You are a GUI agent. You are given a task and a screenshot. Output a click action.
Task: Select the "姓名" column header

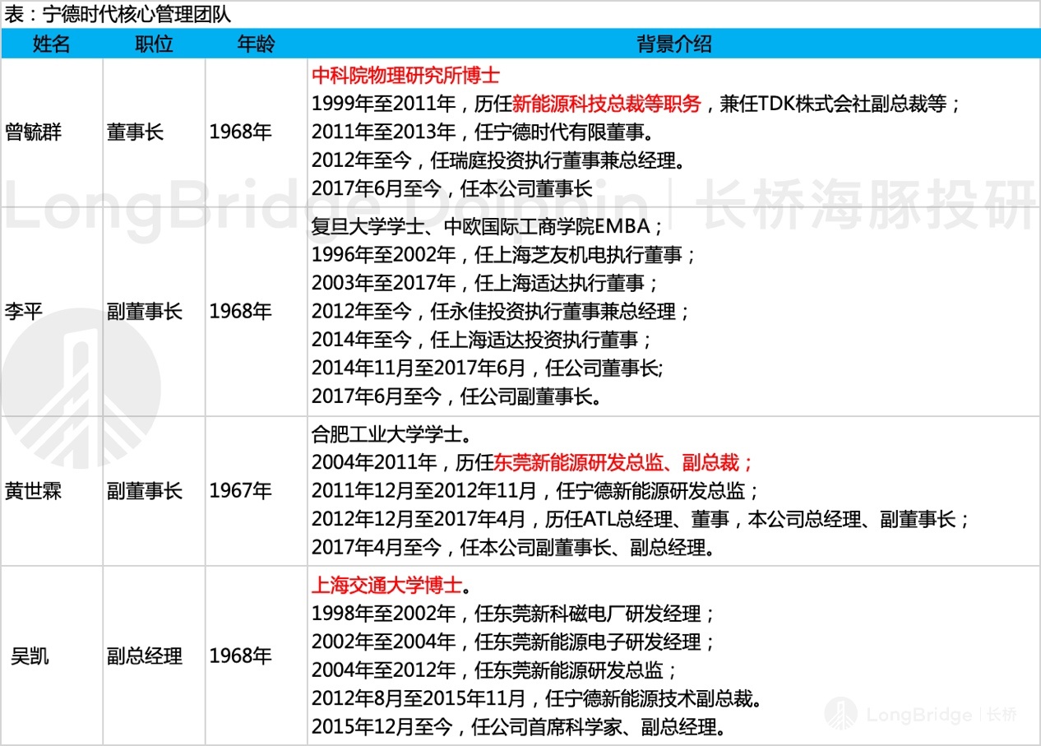(52, 44)
